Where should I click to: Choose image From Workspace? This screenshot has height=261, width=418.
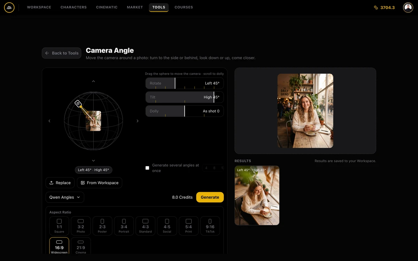pyautogui.click(x=100, y=183)
